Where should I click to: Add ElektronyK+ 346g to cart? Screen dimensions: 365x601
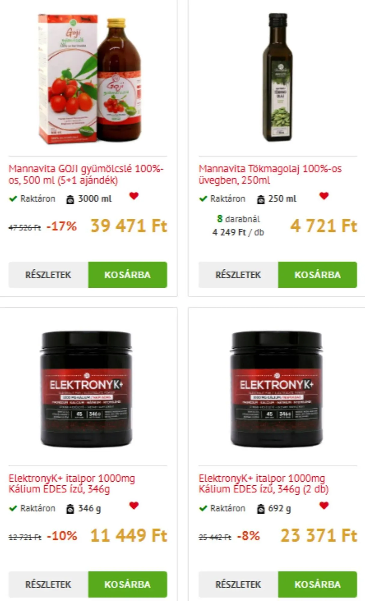(x=127, y=584)
